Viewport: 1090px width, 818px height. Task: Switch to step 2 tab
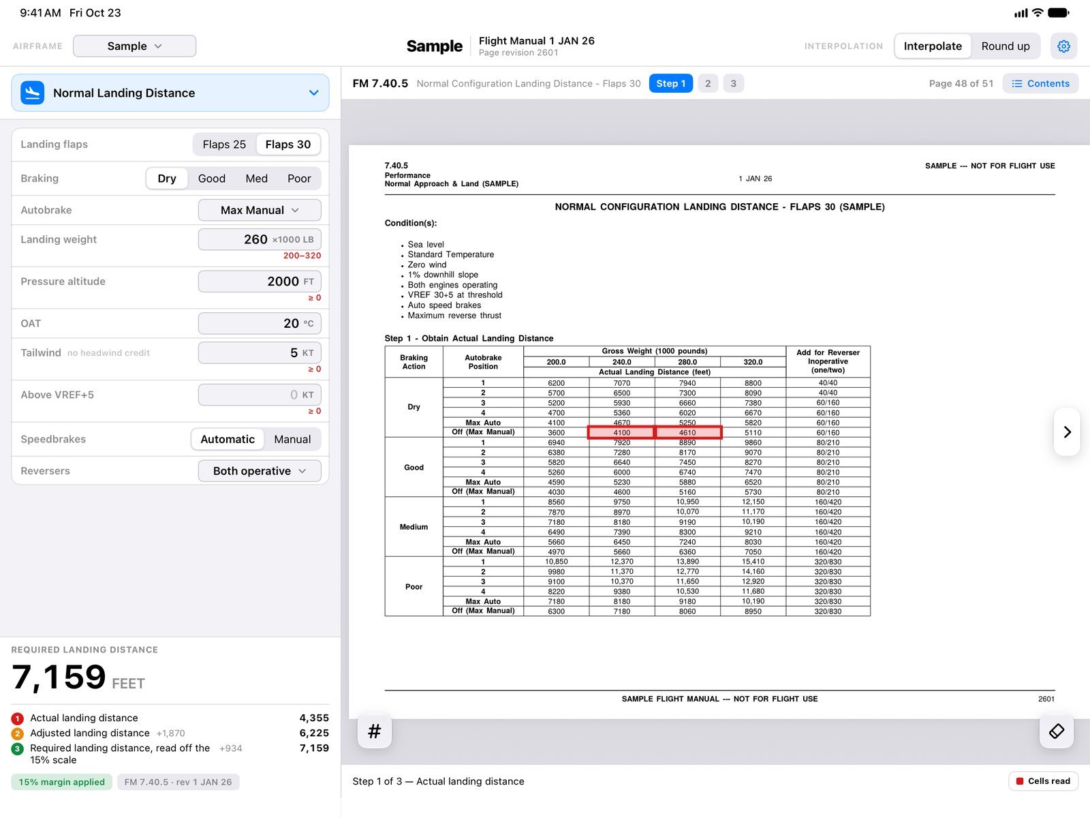[x=708, y=83]
